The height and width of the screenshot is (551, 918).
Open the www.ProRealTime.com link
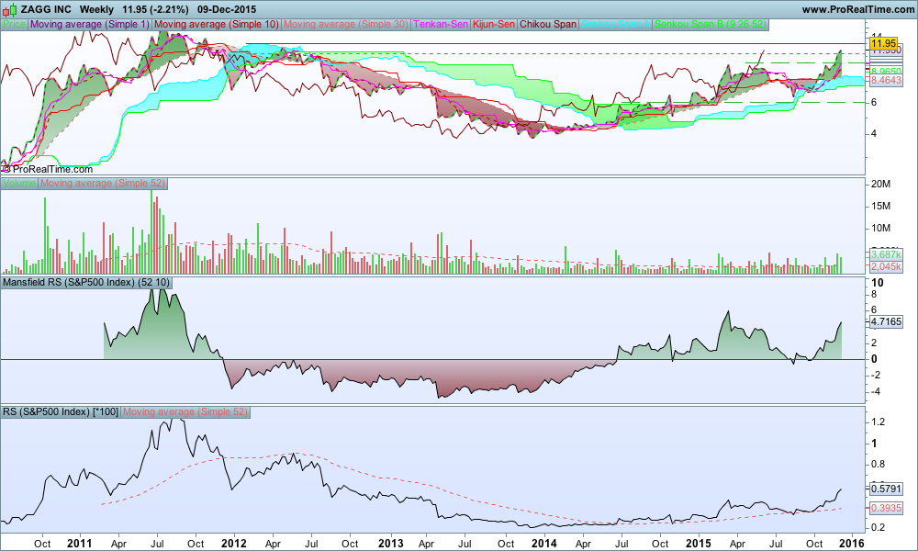point(857,9)
